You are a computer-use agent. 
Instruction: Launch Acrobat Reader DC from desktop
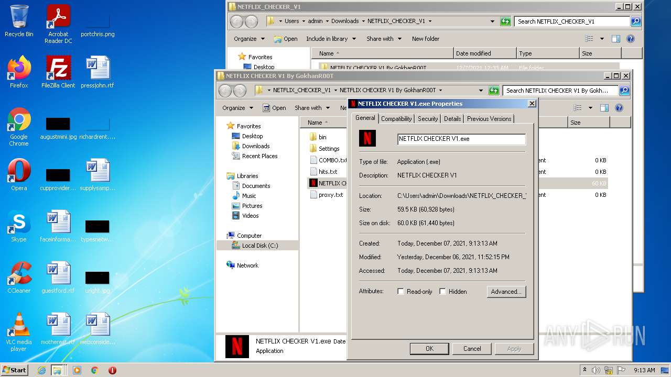click(58, 24)
